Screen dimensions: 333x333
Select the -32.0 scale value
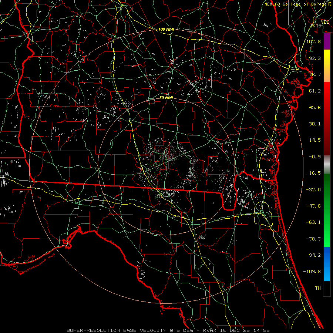(x=313, y=190)
